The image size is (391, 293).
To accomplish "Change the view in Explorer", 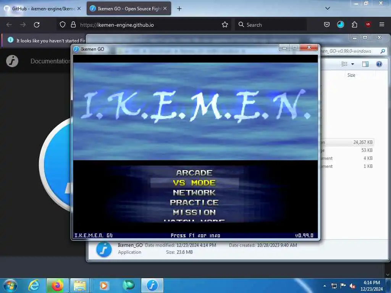I will [x=344, y=64].
